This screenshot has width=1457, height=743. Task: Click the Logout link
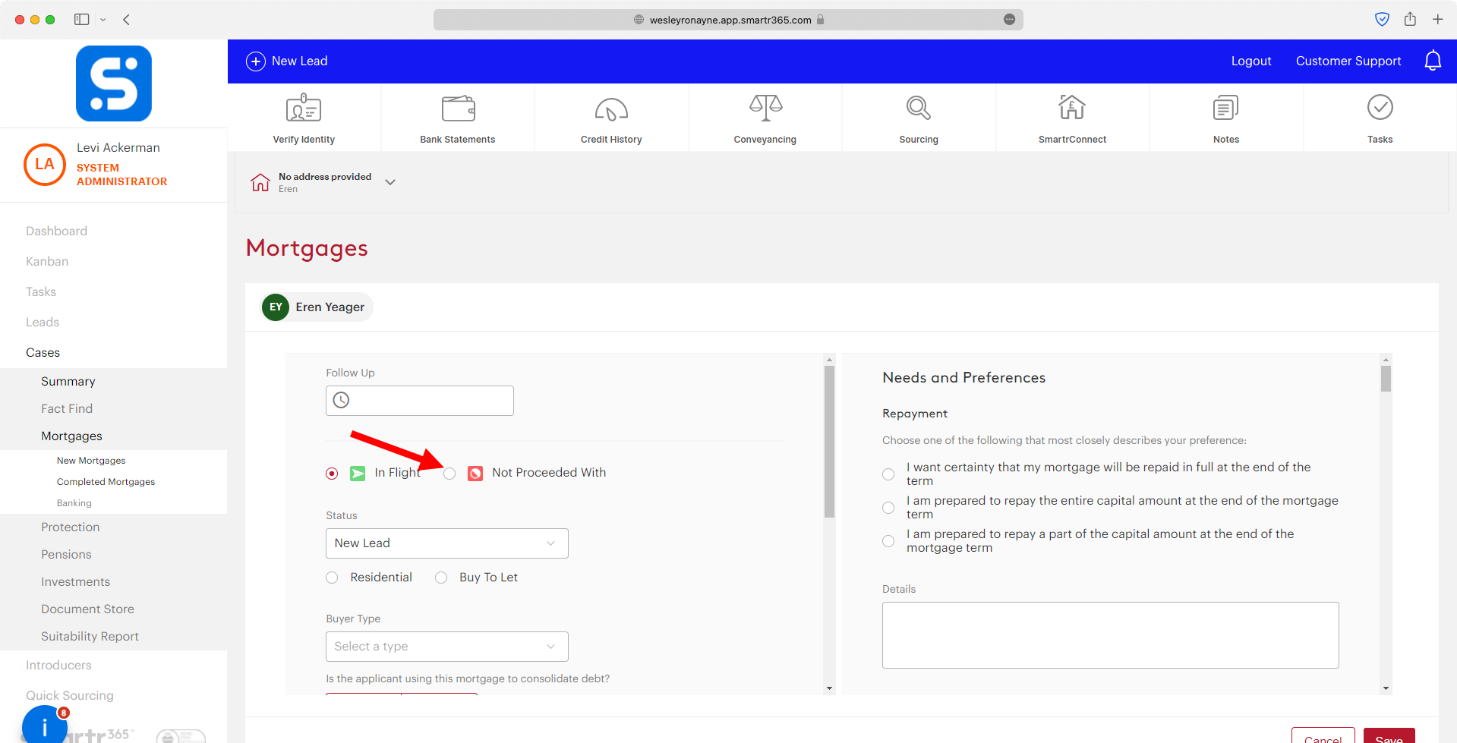[x=1251, y=61]
